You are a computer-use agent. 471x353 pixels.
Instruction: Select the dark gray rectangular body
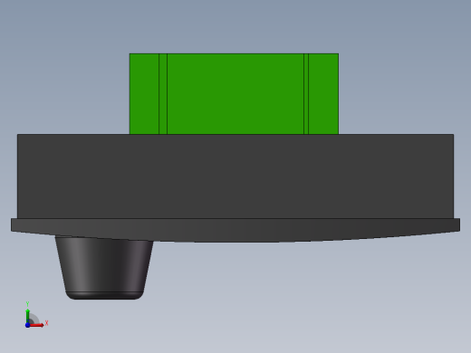pyautogui.click(x=235, y=176)
